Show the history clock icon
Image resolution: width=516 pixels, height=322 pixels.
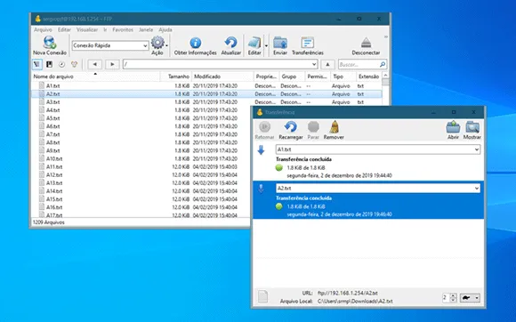pyautogui.click(x=62, y=64)
